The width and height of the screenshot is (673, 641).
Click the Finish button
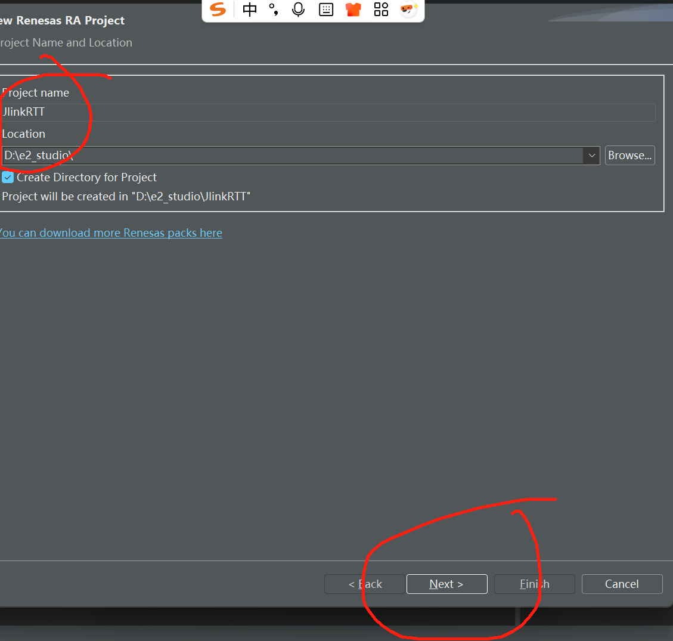click(534, 584)
